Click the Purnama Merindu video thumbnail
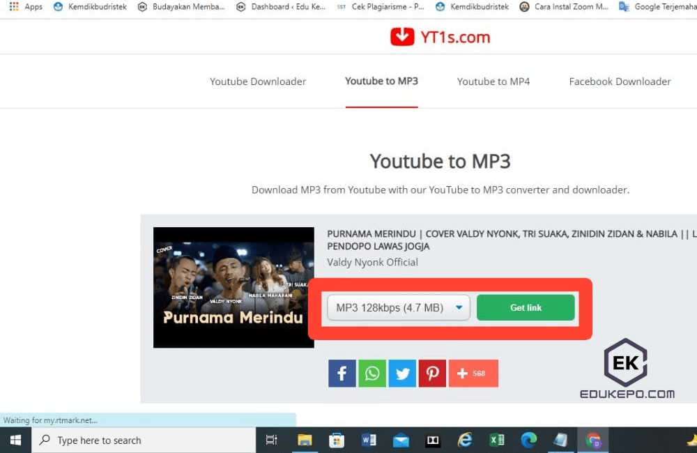Screen dimensions: 697x453 [233, 288]
